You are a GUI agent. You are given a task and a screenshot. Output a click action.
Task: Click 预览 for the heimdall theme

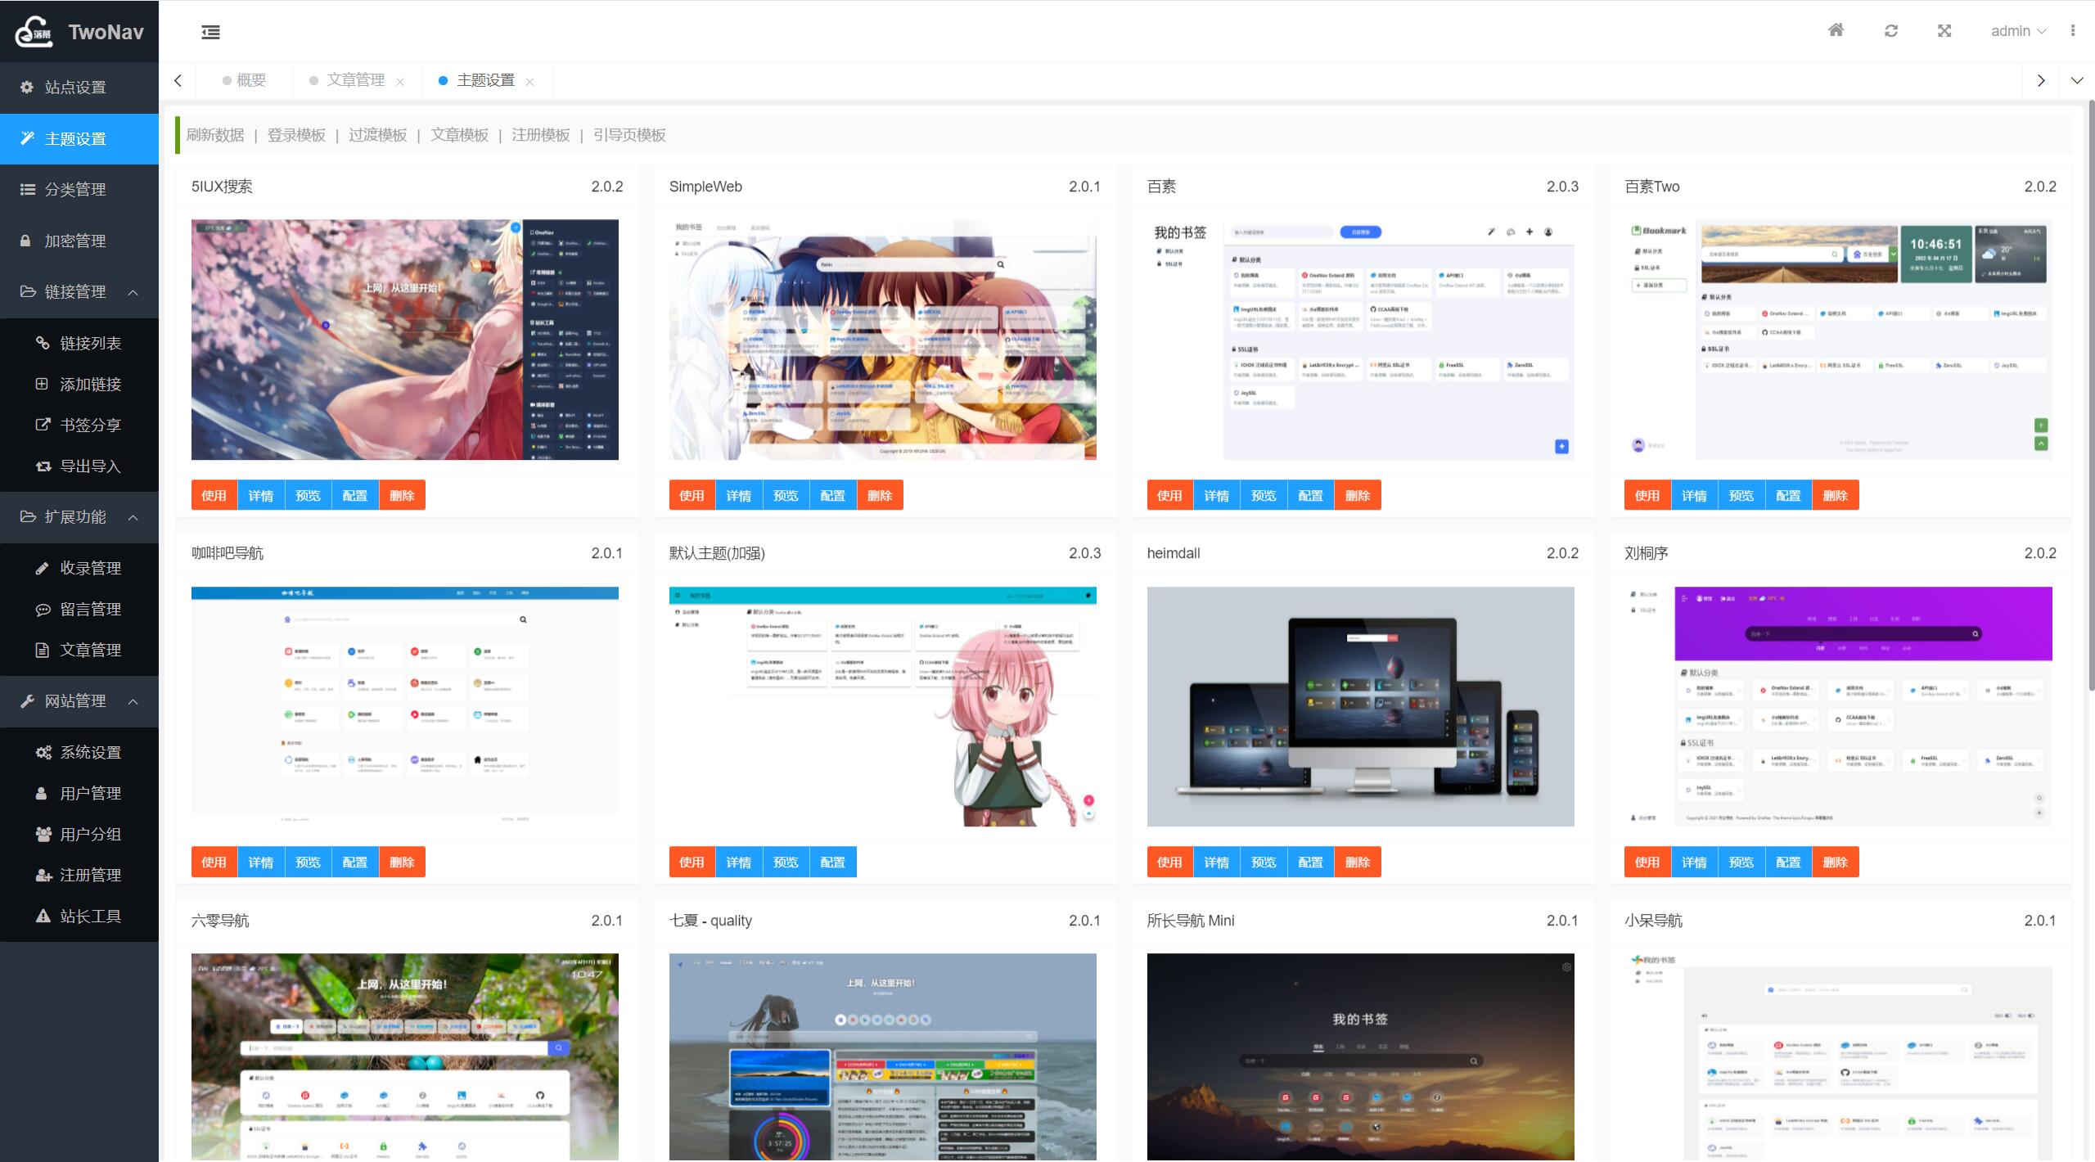coord(1264,862)
